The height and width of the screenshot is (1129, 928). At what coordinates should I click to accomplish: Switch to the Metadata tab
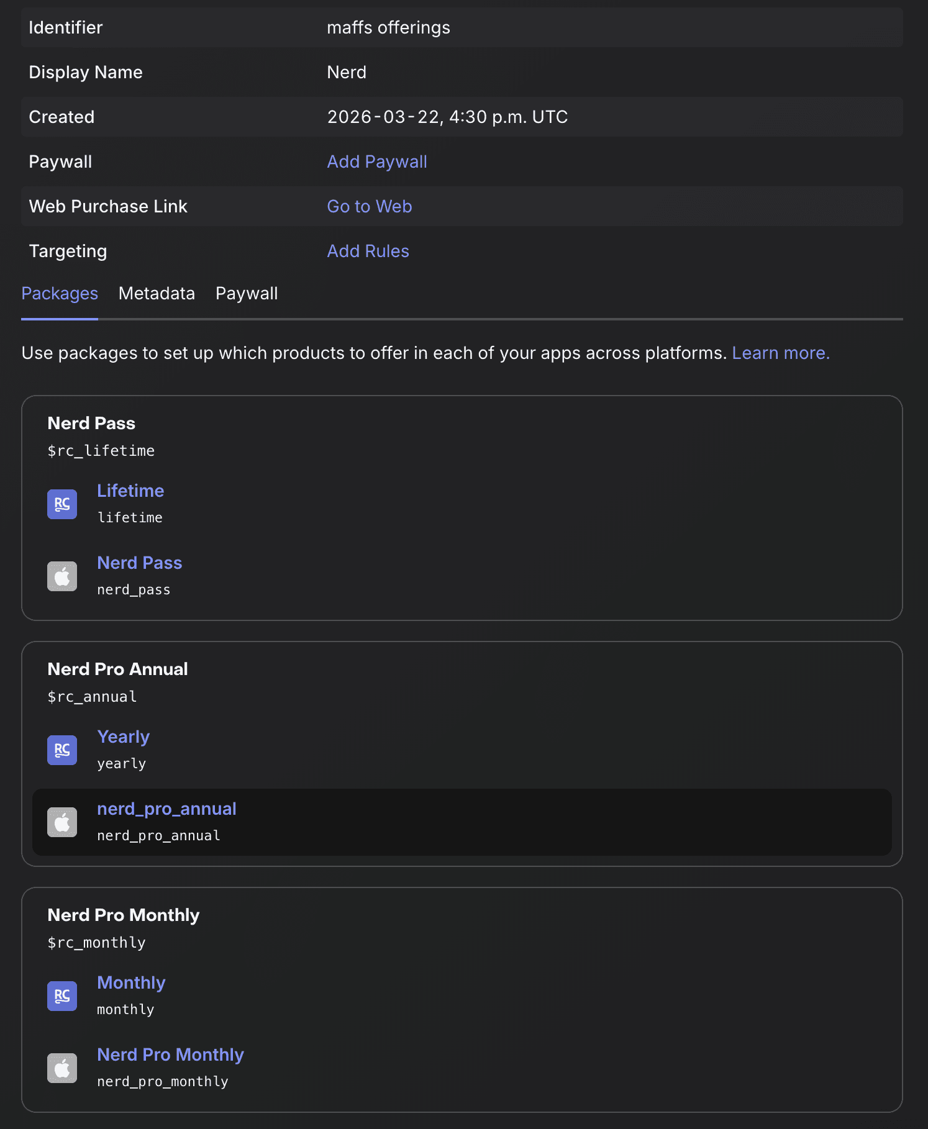pos(157,292)
